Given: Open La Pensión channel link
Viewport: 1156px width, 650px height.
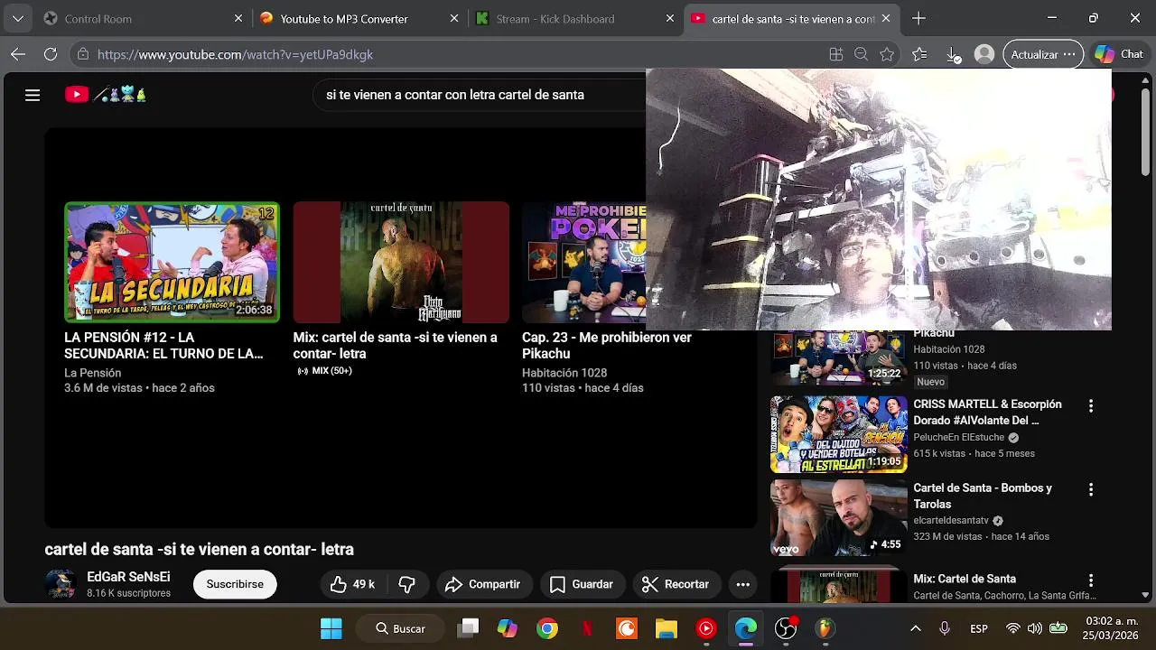Looking at the screenshot, I should coord(92,373).
